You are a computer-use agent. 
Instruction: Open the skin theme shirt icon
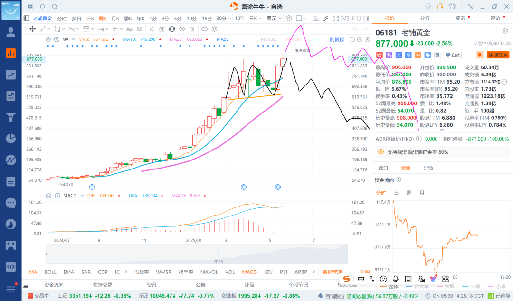pyautogui.click(x=452, y=7)
